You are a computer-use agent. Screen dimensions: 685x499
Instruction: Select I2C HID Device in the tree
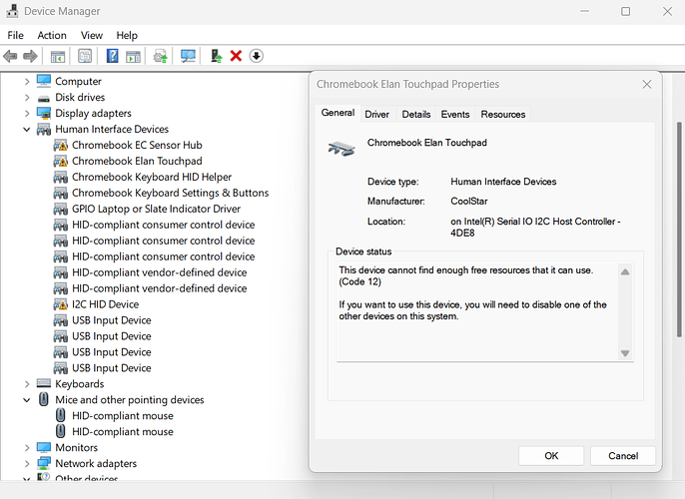click(105, 304)
